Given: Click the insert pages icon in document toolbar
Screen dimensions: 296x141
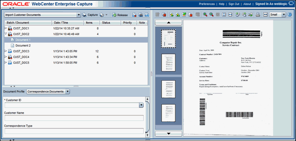Looking at the screenshot, I should [172, 14].
